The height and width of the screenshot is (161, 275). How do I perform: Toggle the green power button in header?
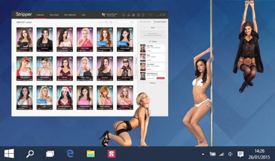coord(151,15)
